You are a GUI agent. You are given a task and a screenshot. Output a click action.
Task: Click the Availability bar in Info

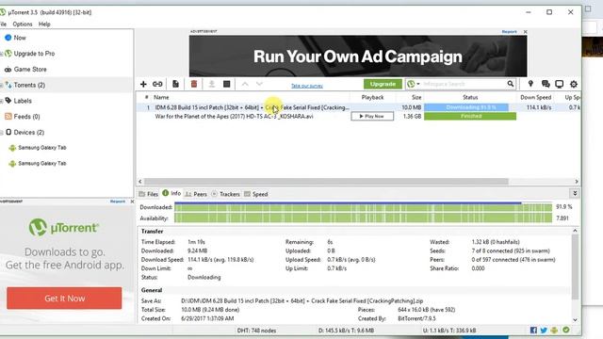pyautogui.click(x=363, y=218)
